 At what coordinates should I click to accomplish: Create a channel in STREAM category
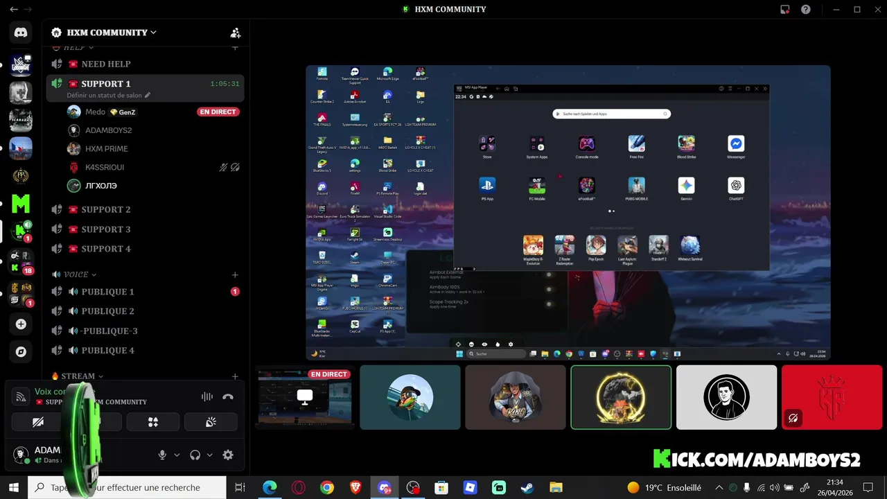point(235,376)
